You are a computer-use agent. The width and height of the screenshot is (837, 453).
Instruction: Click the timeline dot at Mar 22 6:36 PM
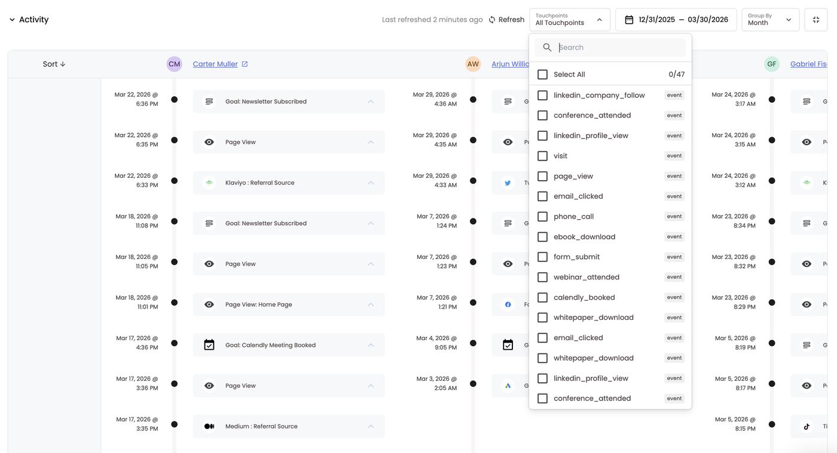pos(175,100)
